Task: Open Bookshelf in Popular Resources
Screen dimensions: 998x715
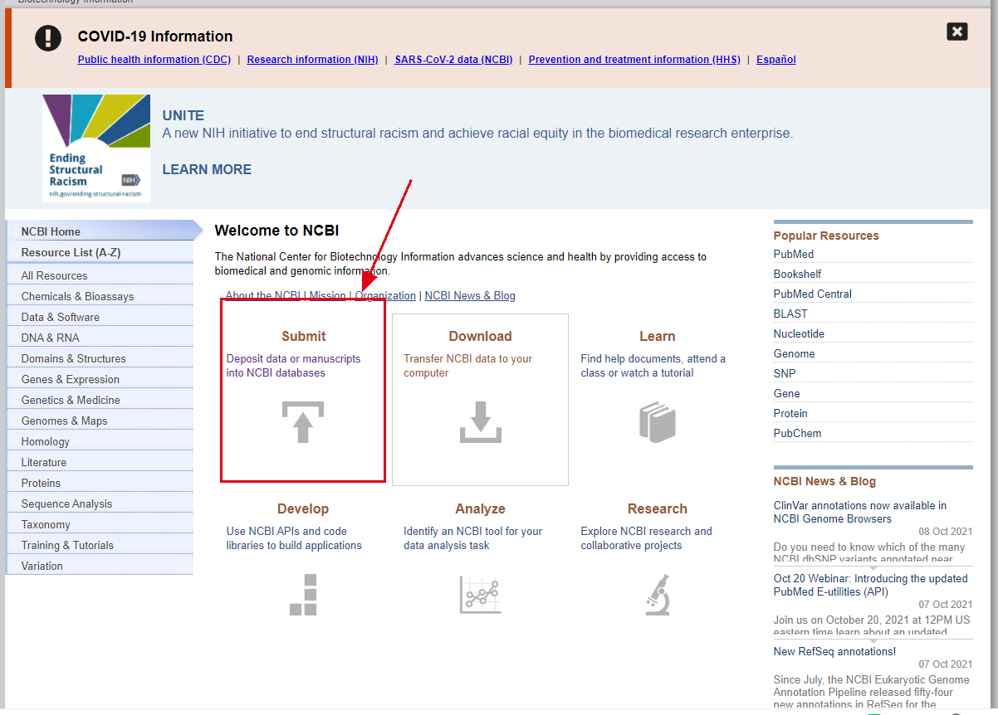Action: [x=798, y=274]
